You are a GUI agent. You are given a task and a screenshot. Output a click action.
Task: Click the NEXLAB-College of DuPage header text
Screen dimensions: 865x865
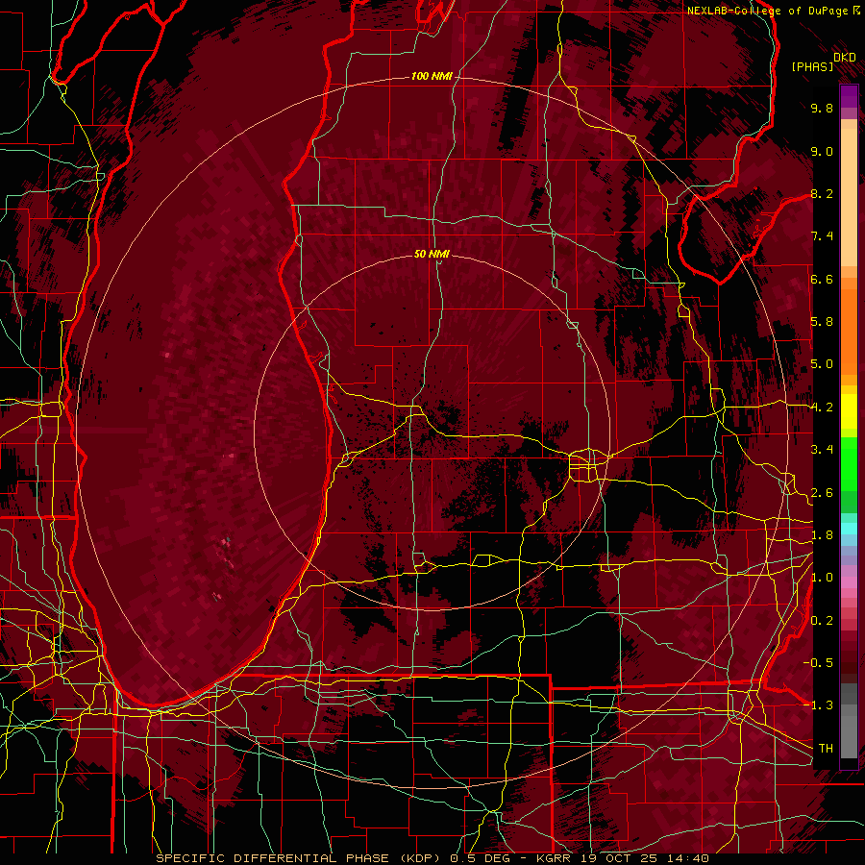pyautogui.click(x=775, y=11)
